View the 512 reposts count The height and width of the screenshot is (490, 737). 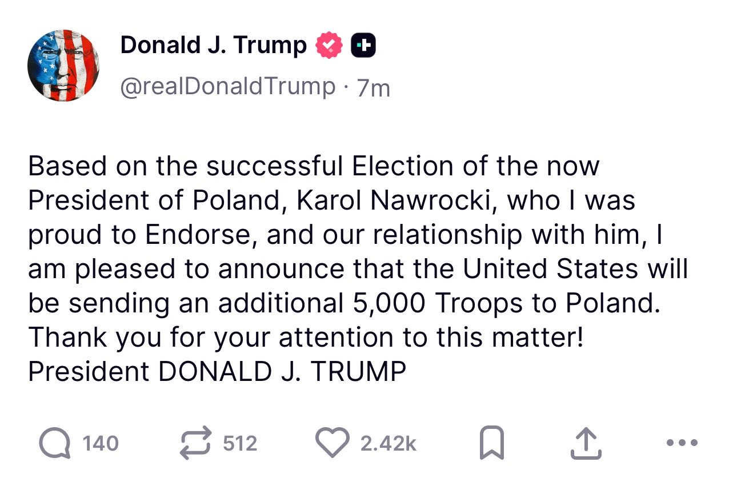(x=240, y=444)
